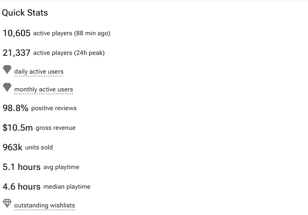The image size is (308, 215).
Task: Click the avg playtime label
Action: [61, 167]
